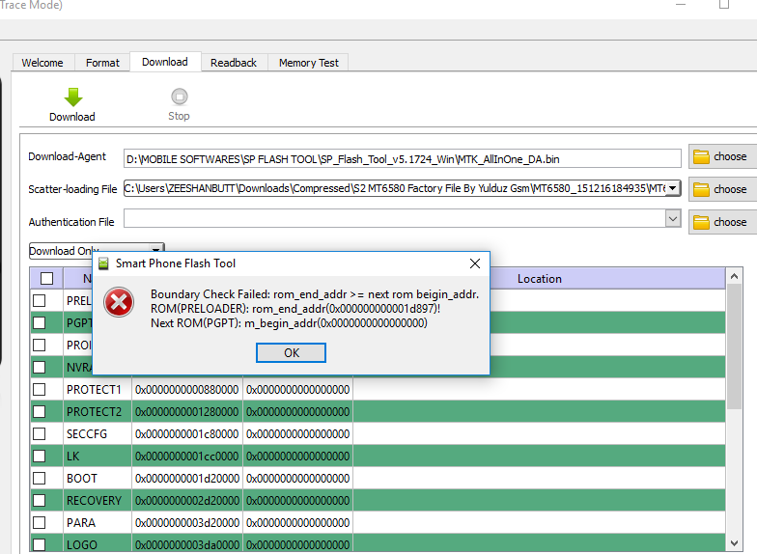Click folder choose icon for Scatter-loading File
Screen dimensions: 757x554
pos(702,189)
